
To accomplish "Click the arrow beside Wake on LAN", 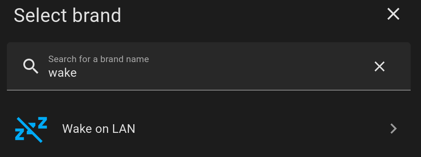I will point(393,129).
